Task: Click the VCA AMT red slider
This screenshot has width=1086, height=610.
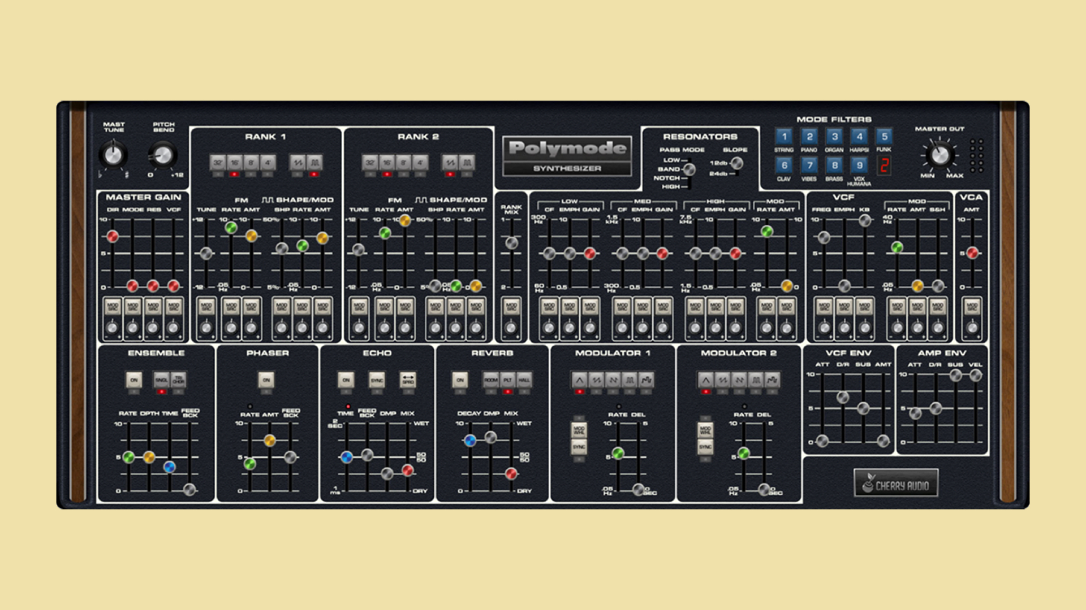Action: click(x=972, y=252)
